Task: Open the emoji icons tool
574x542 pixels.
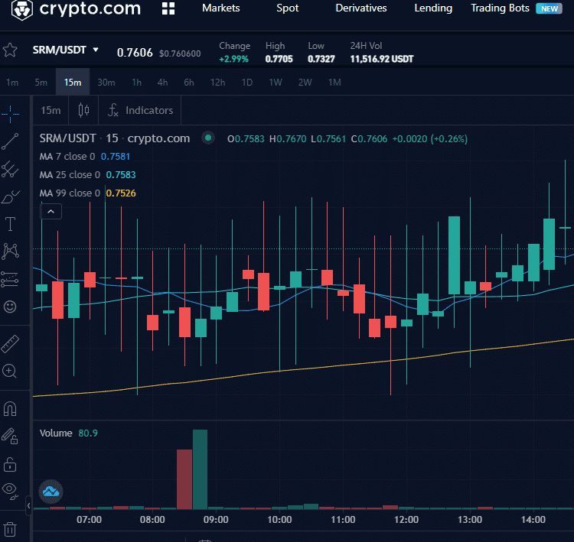Action: pyautogui.click(x=10, y=307)
